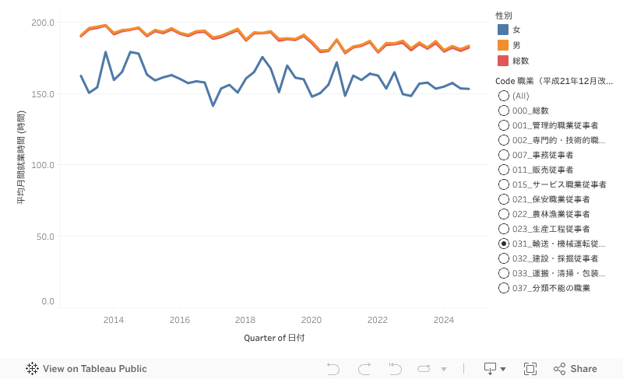Open View on Tableau Public link

click(x=94, y=369)
